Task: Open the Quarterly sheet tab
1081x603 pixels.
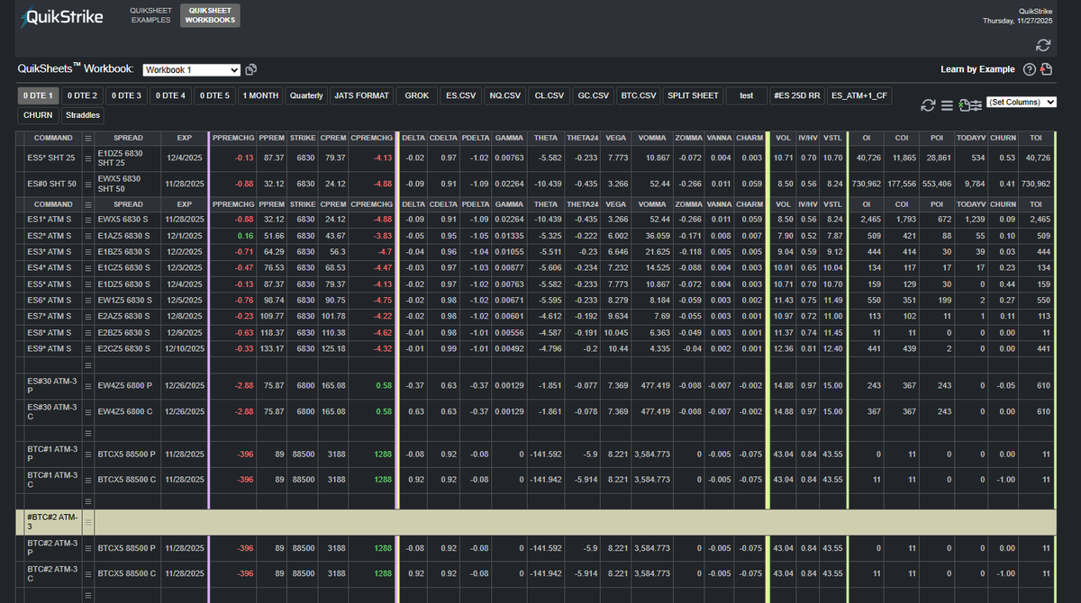Action: pos(307,95)
